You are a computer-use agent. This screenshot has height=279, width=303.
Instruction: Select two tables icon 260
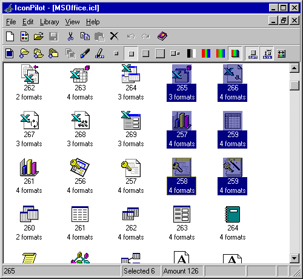point(29,223)
